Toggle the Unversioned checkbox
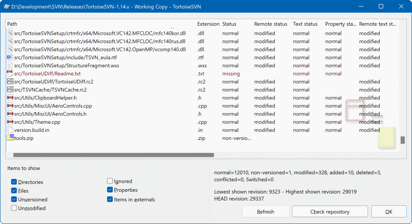Image resolution: width=412 pixels, height=224 pixels. pyautogui.click(x=14, y=199)
